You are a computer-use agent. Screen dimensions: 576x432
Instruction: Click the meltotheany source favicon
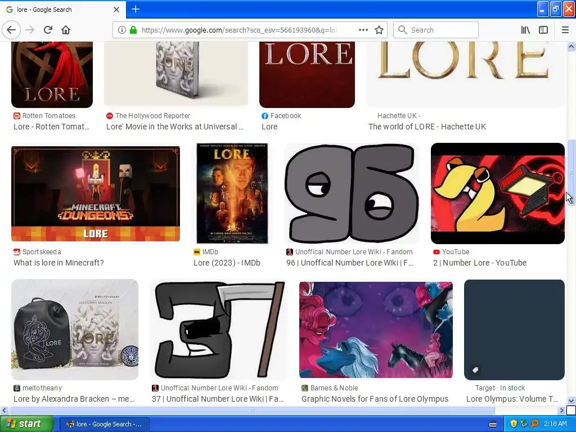tap(16, 388)
